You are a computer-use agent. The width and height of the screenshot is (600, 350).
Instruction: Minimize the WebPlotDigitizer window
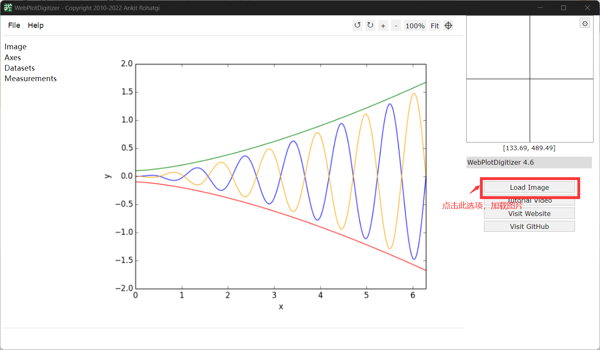click(x=540, y=8)
